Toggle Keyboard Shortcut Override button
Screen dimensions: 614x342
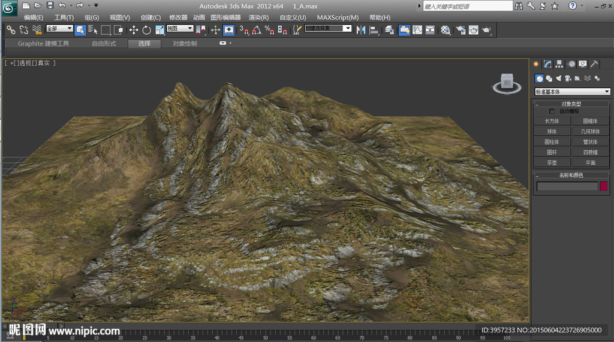coord(228,30)
